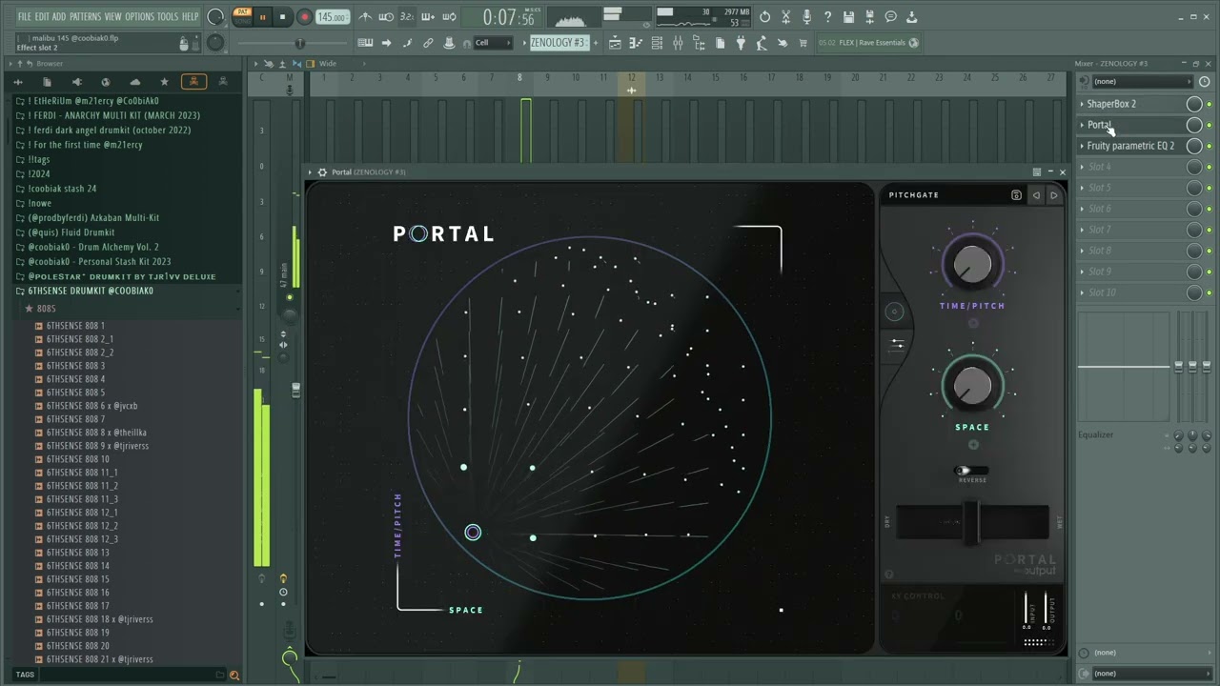This screenshot has width=1220, height=686.
Task: Click the microphone one-click recording icon
Action: click(x=806, y=17)
